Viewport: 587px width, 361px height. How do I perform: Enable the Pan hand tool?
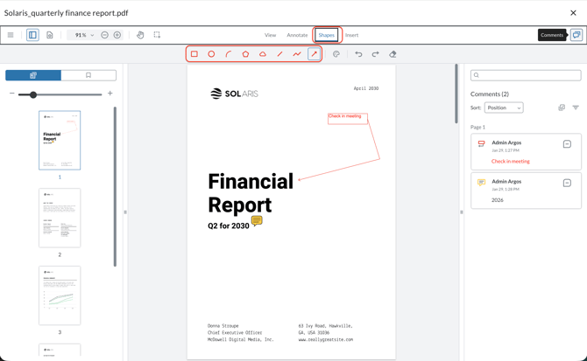pyautogui.click(x=140, y=35)
